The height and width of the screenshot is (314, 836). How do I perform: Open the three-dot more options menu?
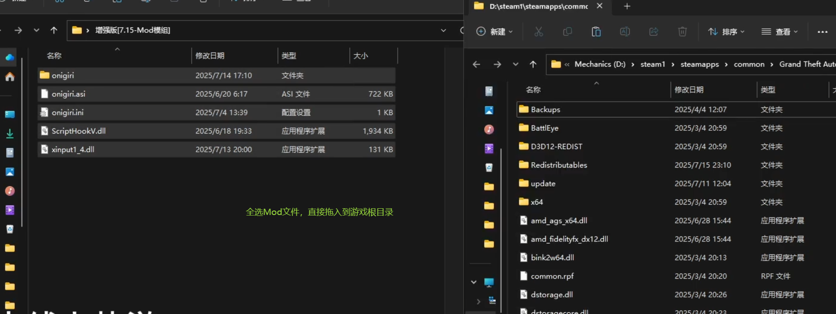[822, 32]
